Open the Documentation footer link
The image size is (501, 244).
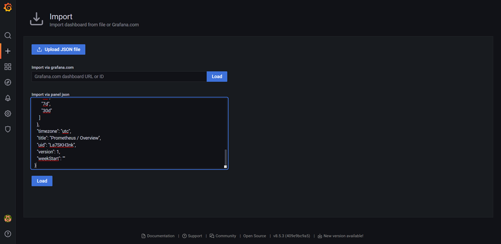point(158,236)
